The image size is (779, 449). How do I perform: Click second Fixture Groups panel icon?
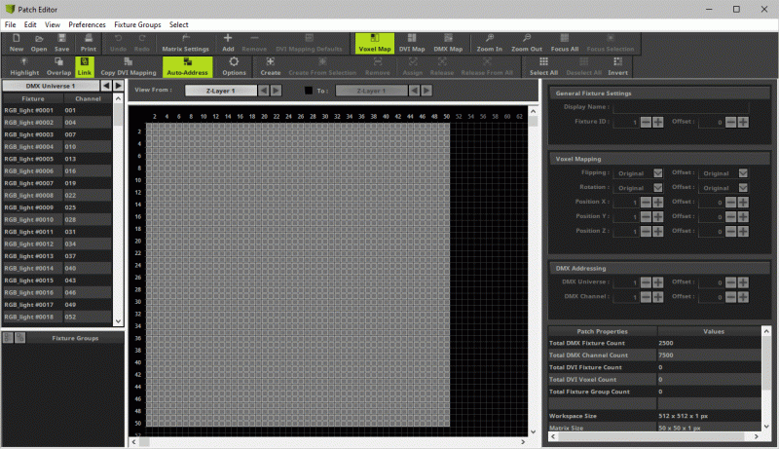coord(19,338)
